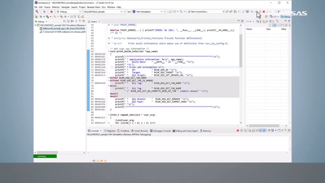
Task: Click the hammer Build button
Action: coord(37,12)
